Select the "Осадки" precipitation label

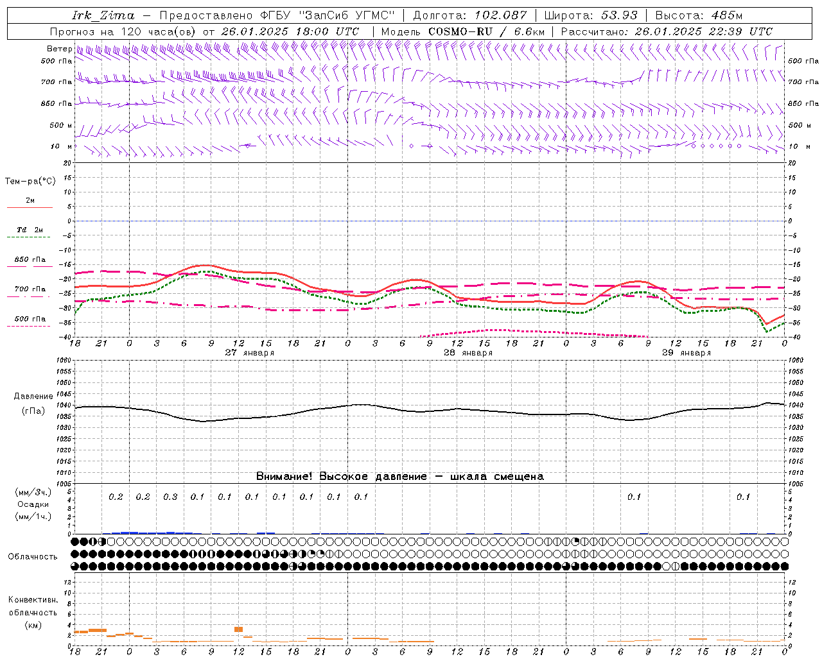click(x=33, y=504)
